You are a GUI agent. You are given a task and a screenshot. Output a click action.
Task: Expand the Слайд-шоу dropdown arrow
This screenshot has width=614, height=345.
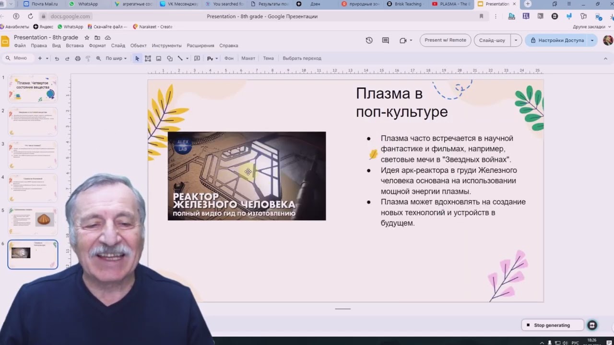(x=516, y=40)
